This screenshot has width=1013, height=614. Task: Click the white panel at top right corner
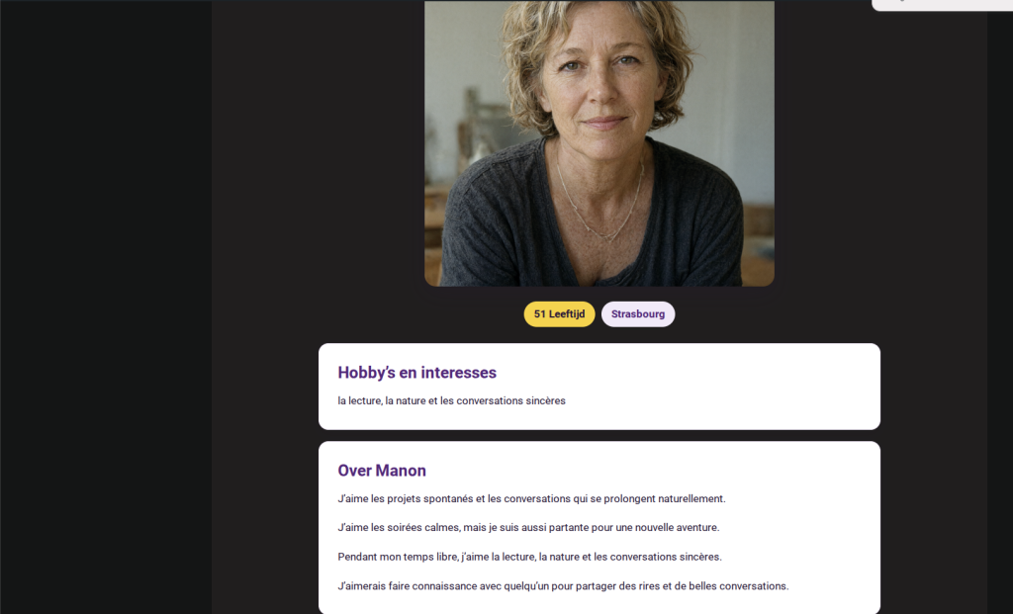[x=942, y=5]
